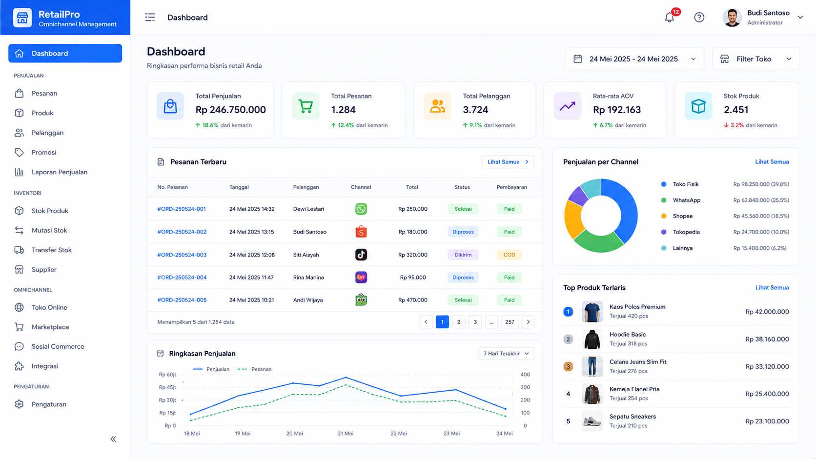Select page 2 in pagination
This screenshot has height=459, width=816.
pos(459,322)
